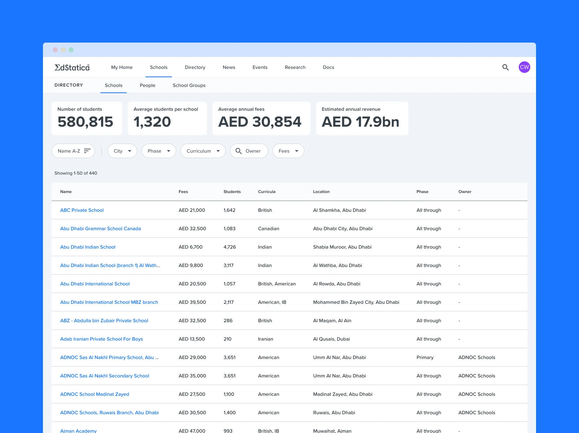This screenshot has height=433, width=579.
Task: Open ADNOC Sas Al Nakhl Primary School link
Action: point(109,357)
